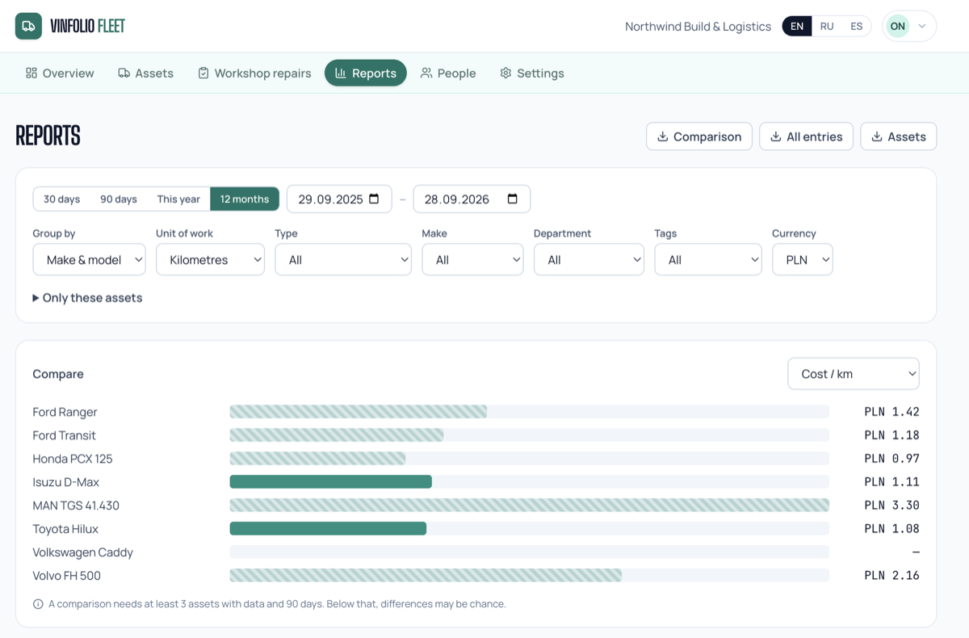The height and width of the screenshot is (638, 969).
Task: Open the Type filter dropdown
Action: coord(343,260)
